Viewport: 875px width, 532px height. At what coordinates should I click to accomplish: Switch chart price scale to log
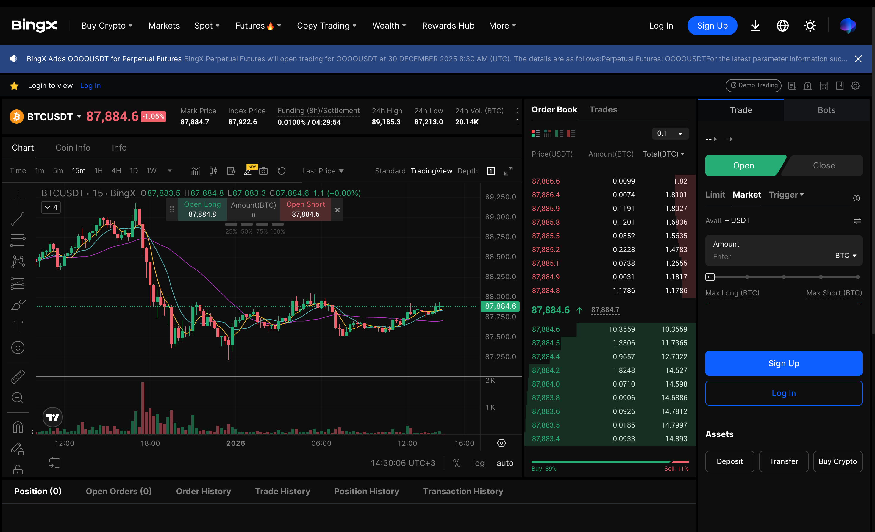pos(479,463)
